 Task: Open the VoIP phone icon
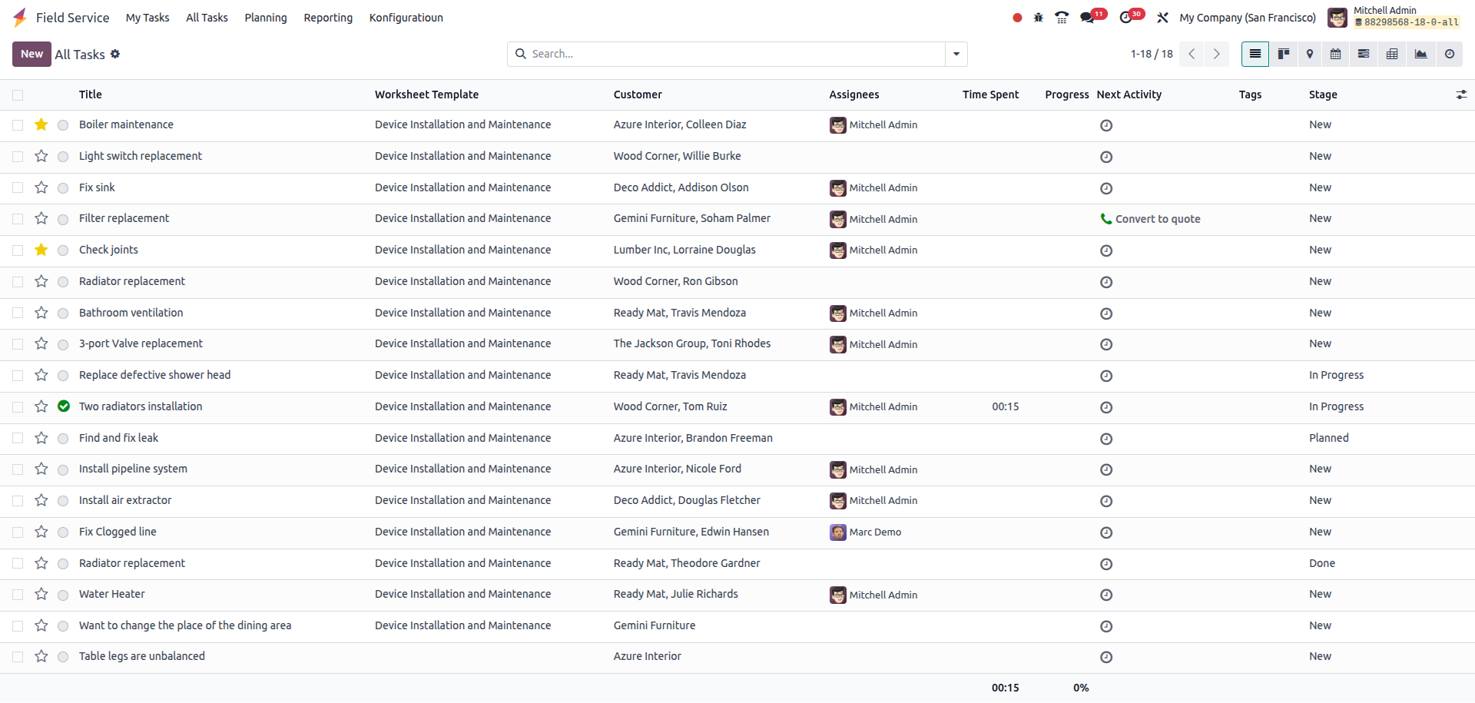(1062, 18)
